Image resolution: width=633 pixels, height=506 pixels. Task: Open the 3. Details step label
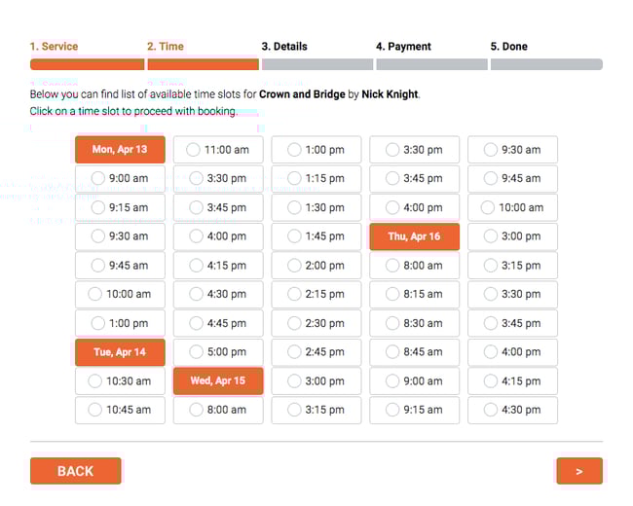[x=284, y=47]
